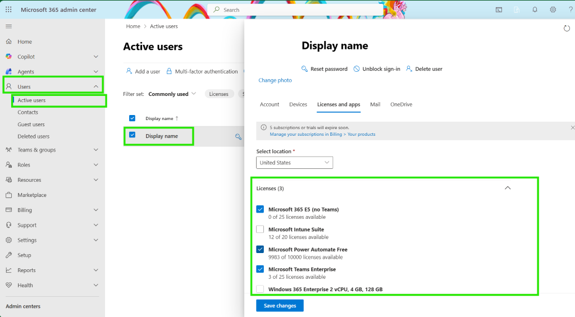The width and height of the screenshot is (575, 317).
Task: Click the Home breadcrumb link
Action: click(x=133, y=26)
